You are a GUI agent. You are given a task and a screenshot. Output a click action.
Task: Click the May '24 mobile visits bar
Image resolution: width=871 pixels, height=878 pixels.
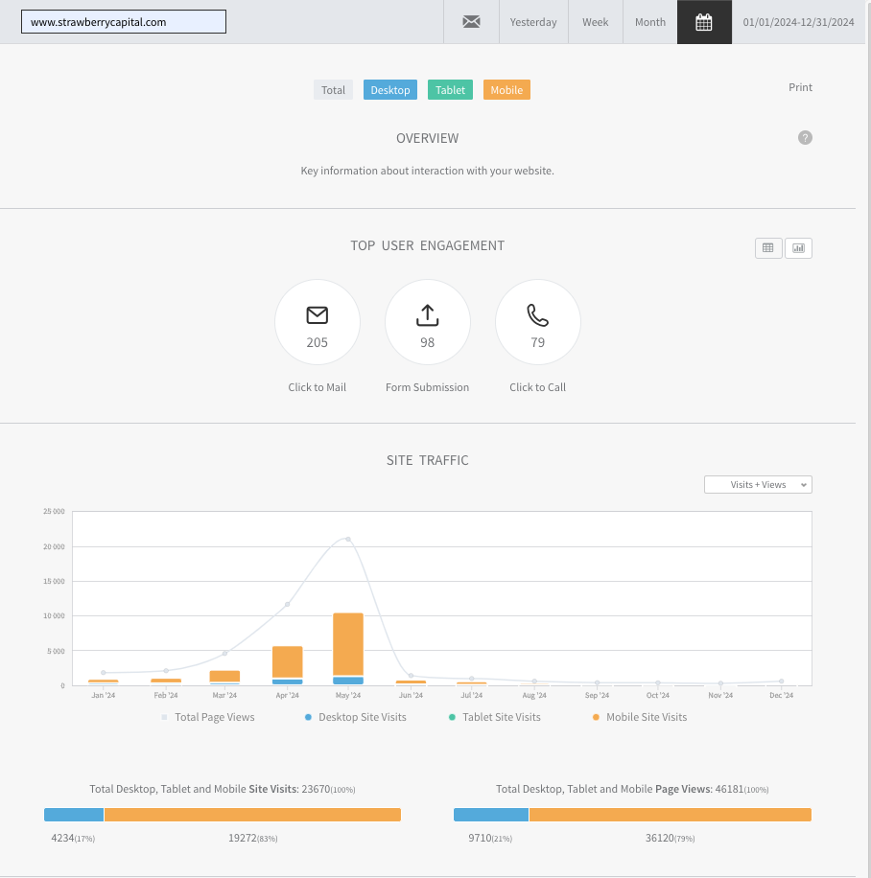(348, 644)
